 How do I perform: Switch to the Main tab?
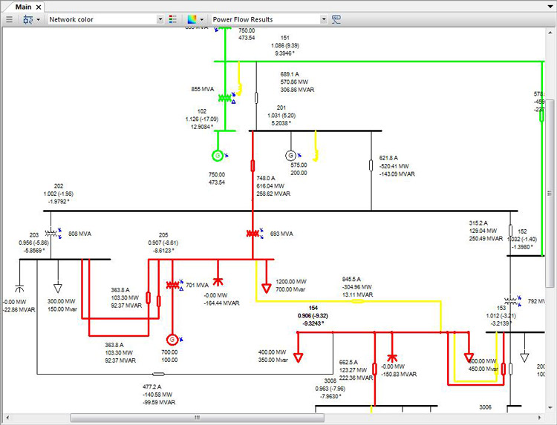click(22, 7)
